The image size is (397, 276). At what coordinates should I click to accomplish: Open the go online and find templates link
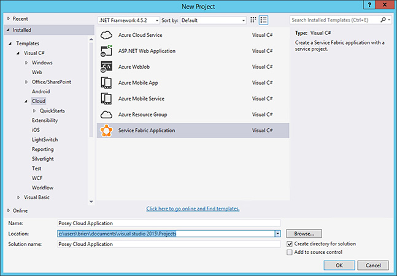pyautogui.click(x=193, y=209)
